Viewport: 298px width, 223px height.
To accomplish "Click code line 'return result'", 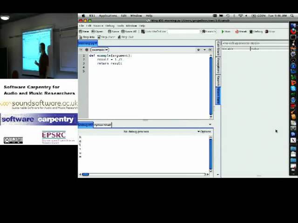I will click(x=110, y=64).
